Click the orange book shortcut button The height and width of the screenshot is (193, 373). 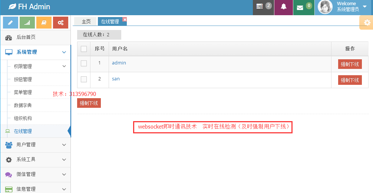(44, 23)
